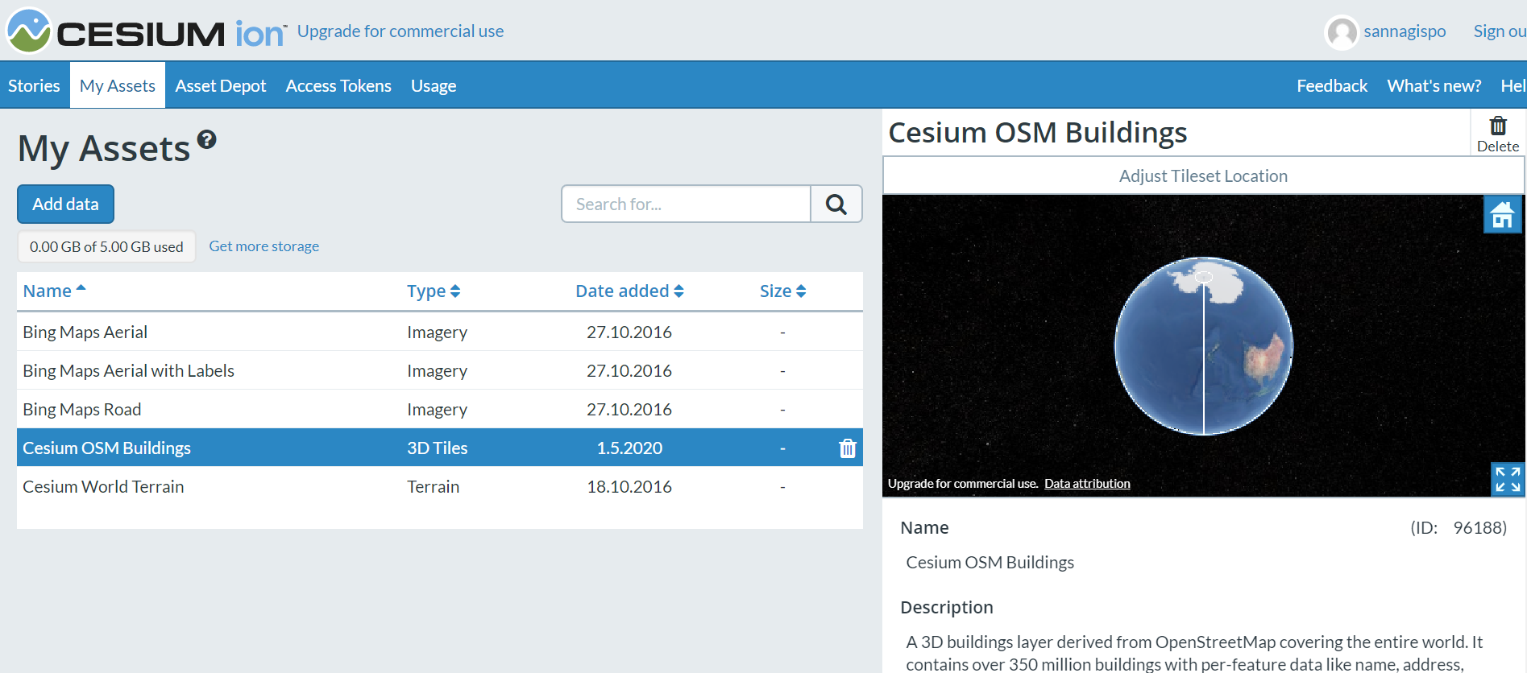Select the Bing Maps Aerial asset row
Viewport: 1527px width, 673px height.
click(440, 332)
